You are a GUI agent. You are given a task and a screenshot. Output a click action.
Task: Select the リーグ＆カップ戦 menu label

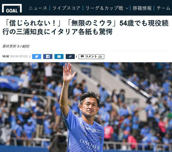tap(104, 8)
